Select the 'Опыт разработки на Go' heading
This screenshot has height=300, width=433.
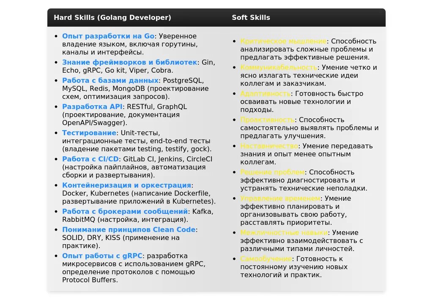click(x=108, y=36)
